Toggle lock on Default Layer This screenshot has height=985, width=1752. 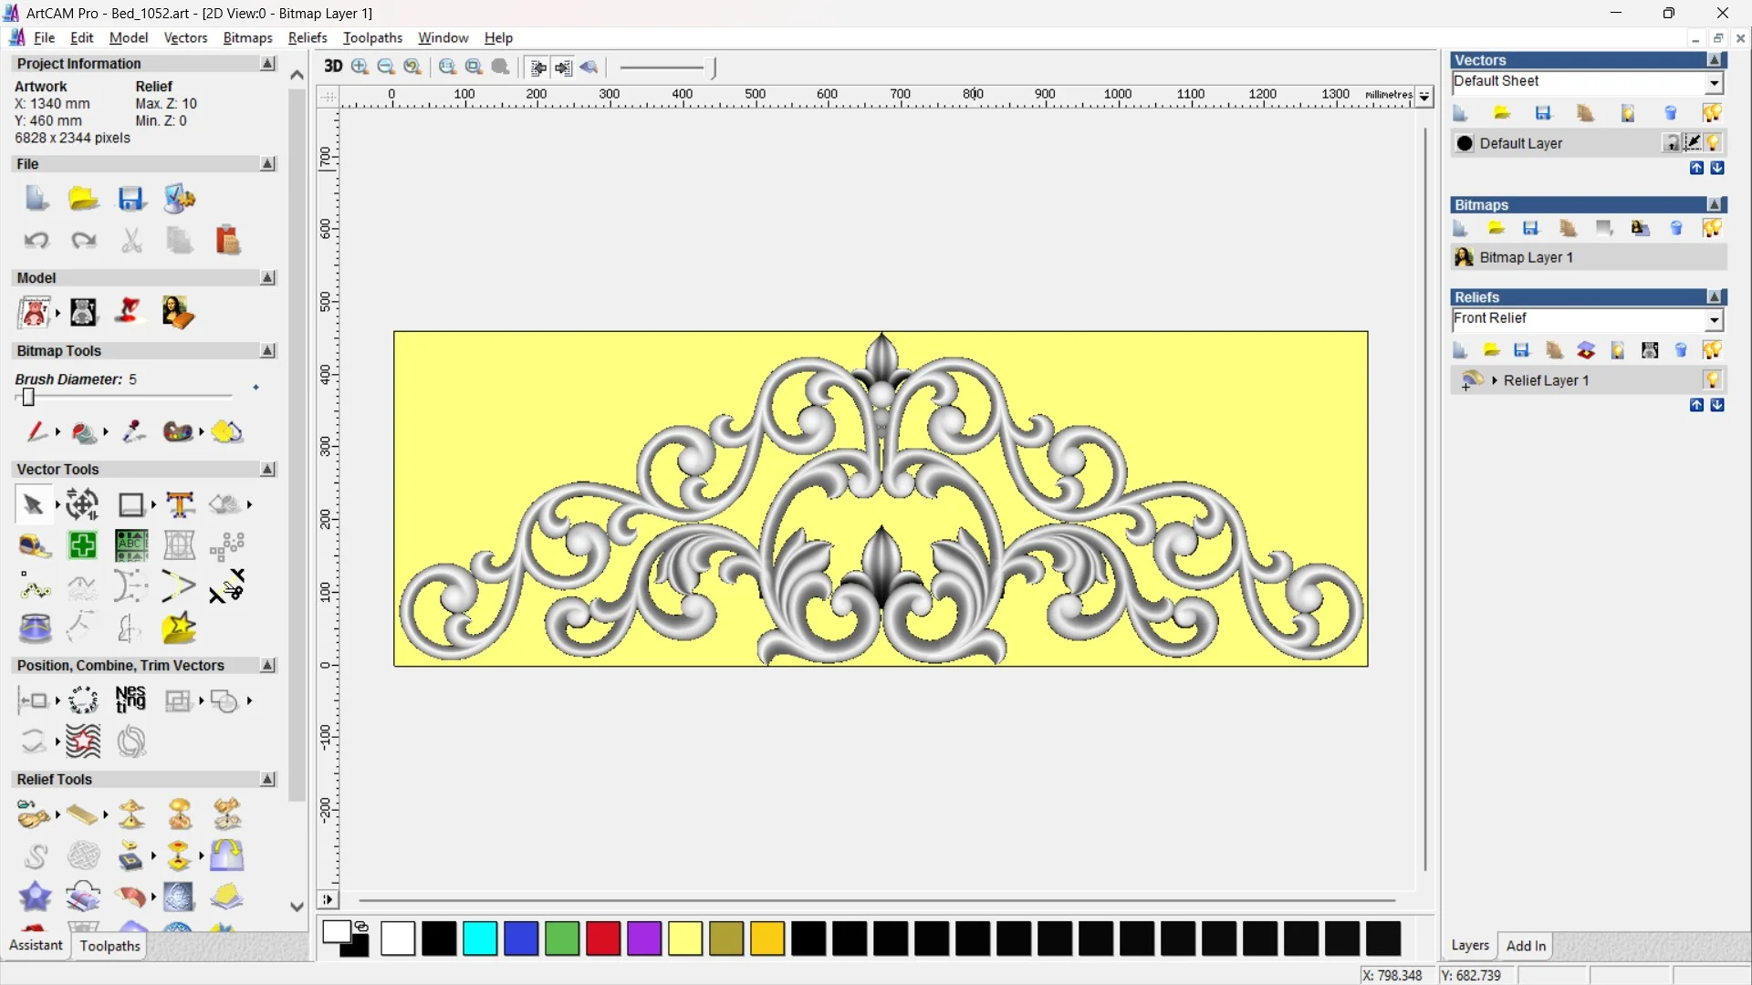pyautogui.click(x=1671, y=143)
